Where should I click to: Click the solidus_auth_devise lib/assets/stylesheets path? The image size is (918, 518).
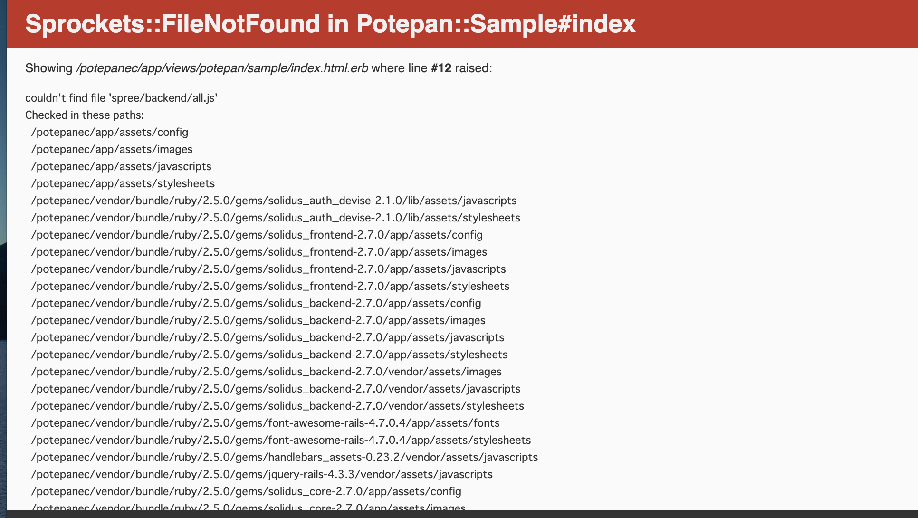[x=276, y=218]
